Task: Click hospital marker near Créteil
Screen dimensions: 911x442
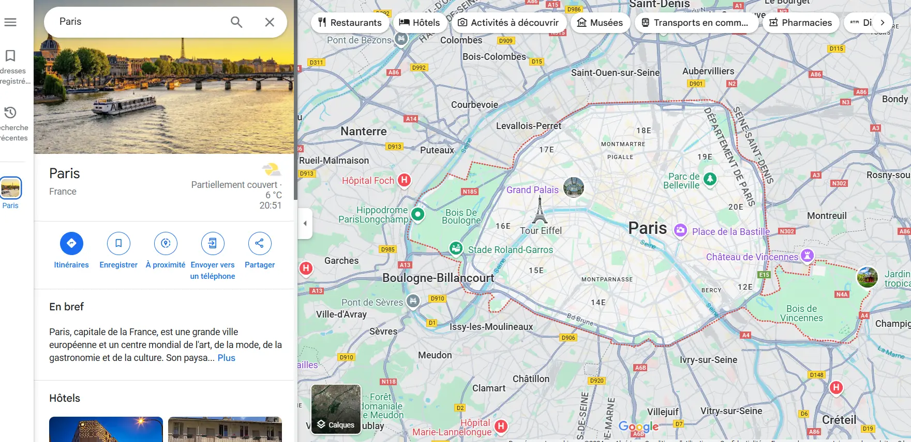Action: [x=836, y=387]
